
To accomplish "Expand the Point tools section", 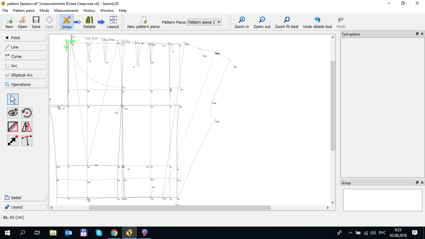I will click(25, 38).
